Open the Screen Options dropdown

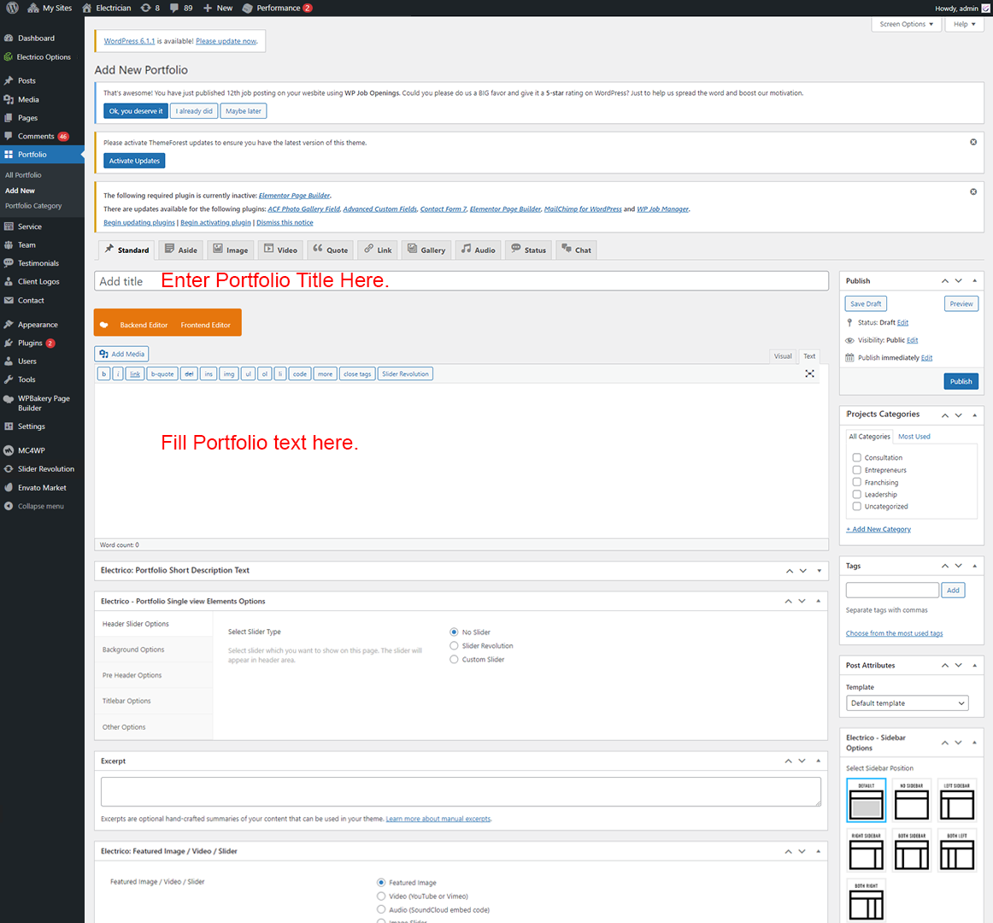point(906,24)
